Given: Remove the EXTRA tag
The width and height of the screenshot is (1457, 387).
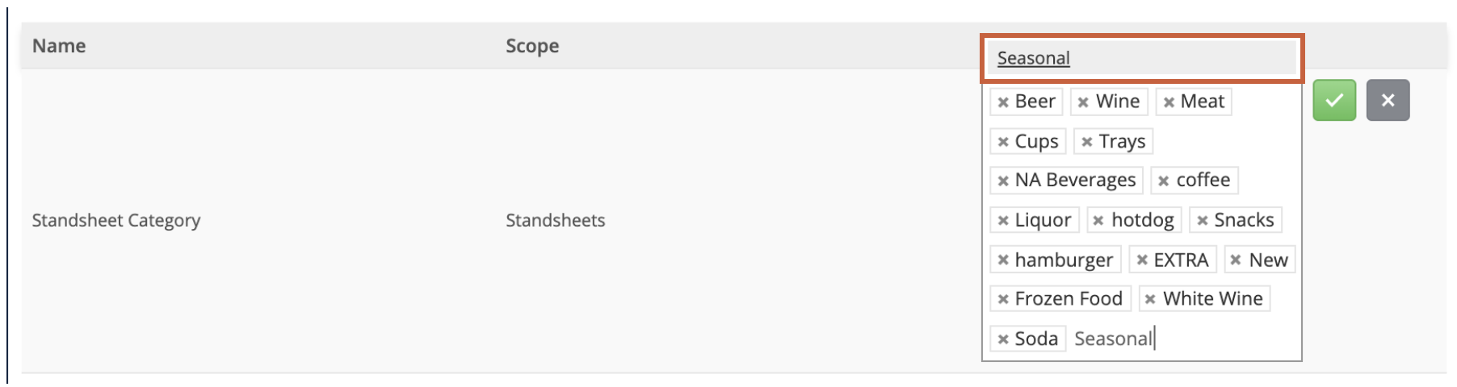Looking at the screenshot, I should (1142, 260).
